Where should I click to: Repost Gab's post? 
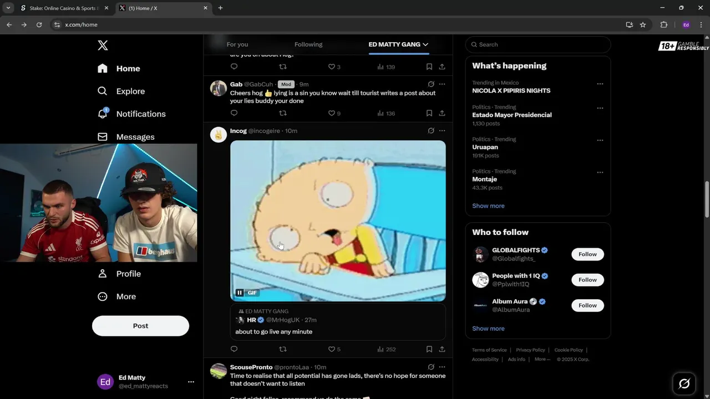[283, 113]
